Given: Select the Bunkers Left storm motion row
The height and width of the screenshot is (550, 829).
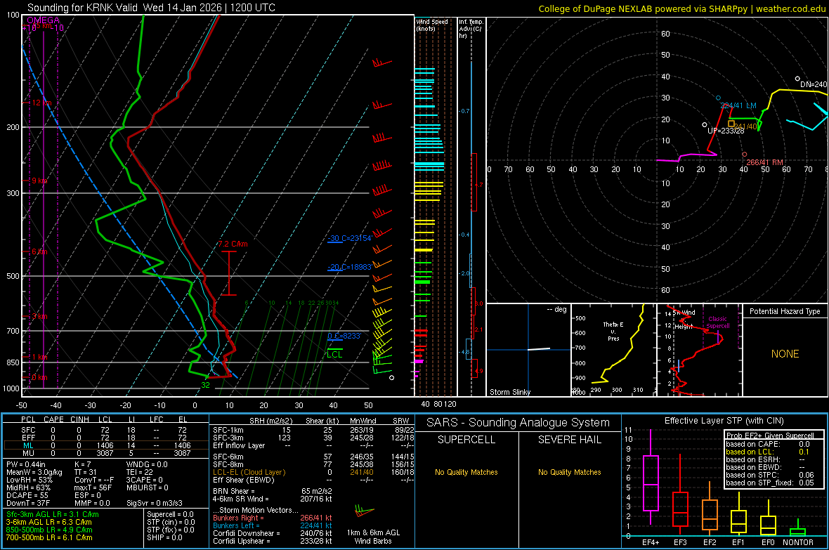Looking at the screenshot, I should pyautogui.click(x=273, y=525).
